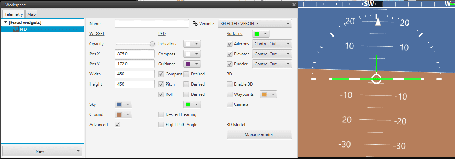The image size is (455, 159).
Task: Click the Pos X field
Action: point(135,54)
